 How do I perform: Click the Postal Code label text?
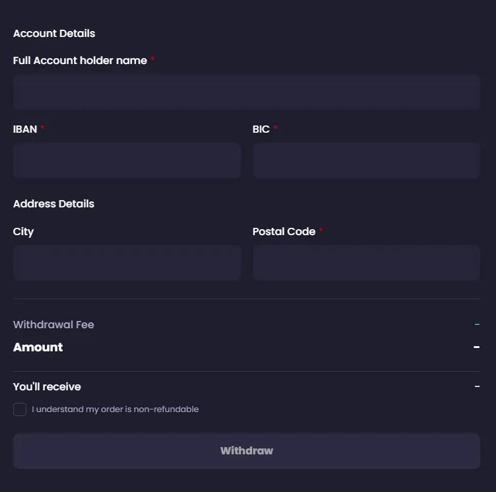[284, 232]
